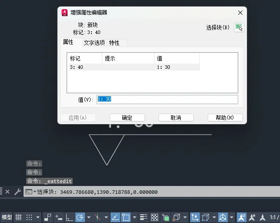
Task: Toggle Annotation Visibility in status bar
Action: pos(241,217)
